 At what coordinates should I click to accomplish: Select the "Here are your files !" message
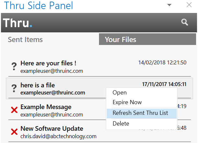48,63
